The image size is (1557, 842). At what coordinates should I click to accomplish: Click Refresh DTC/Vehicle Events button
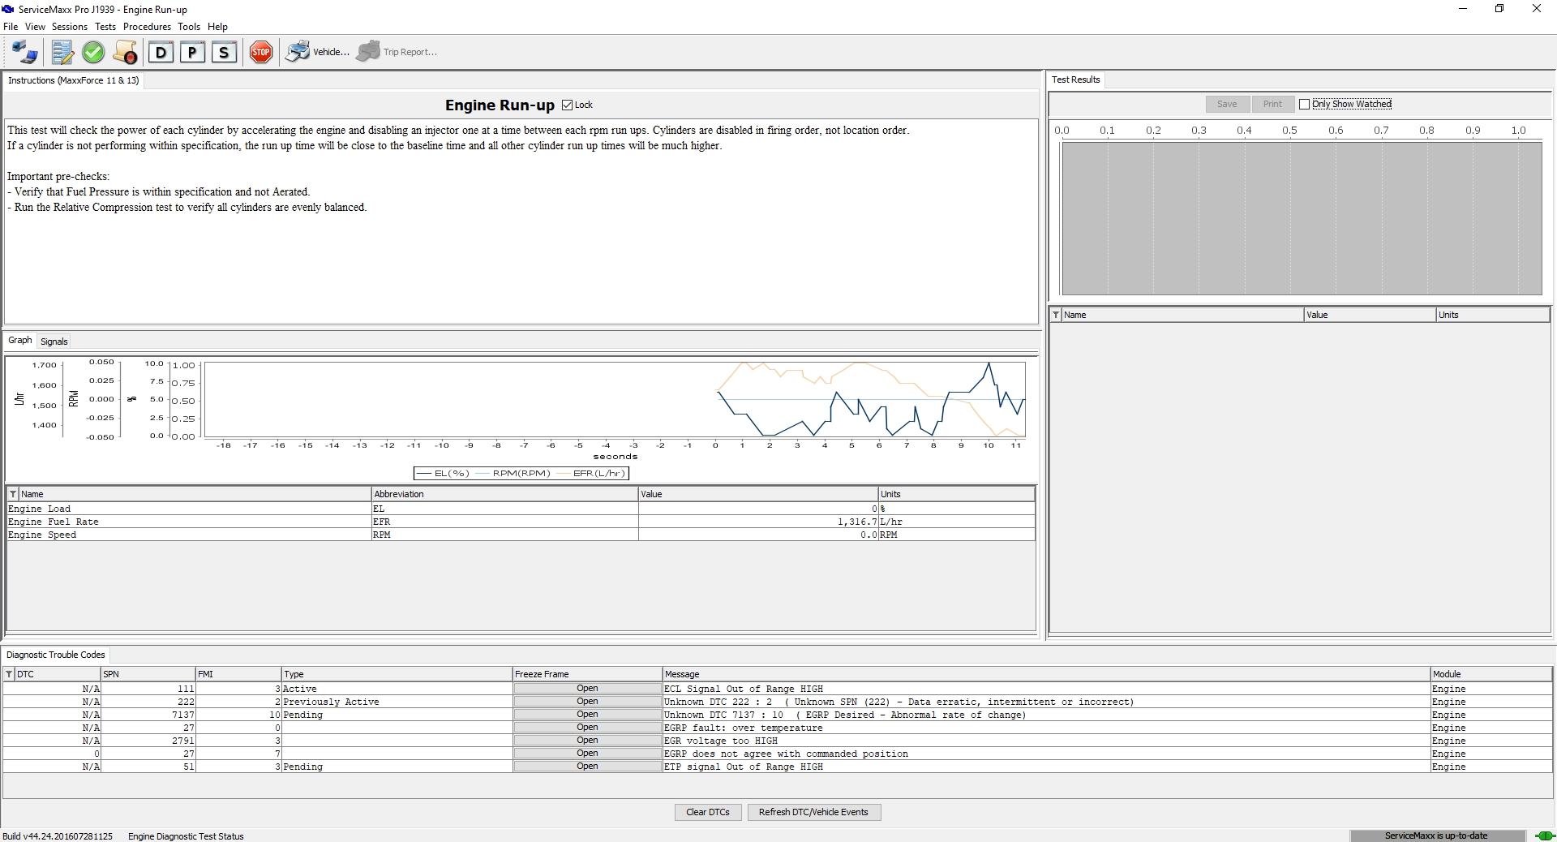pos(813,812)
